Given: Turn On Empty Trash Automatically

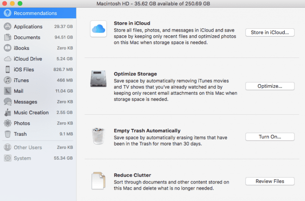Looking at the screenshot, I should [270, 137].
